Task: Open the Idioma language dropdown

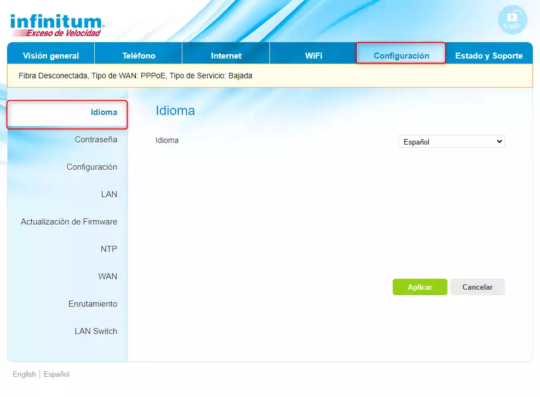Action: 451,142
